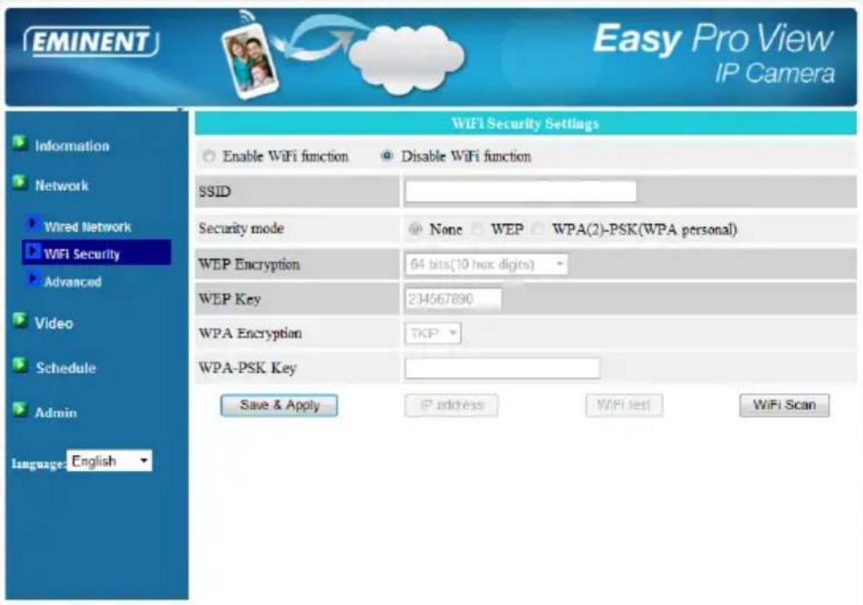Click the SSID input field
The width and height of the screenshot is (863, 605).
[x=521, y=191]
